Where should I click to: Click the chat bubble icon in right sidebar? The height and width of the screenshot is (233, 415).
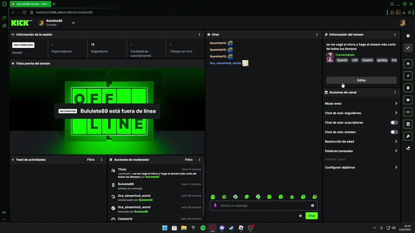[408, 100]
